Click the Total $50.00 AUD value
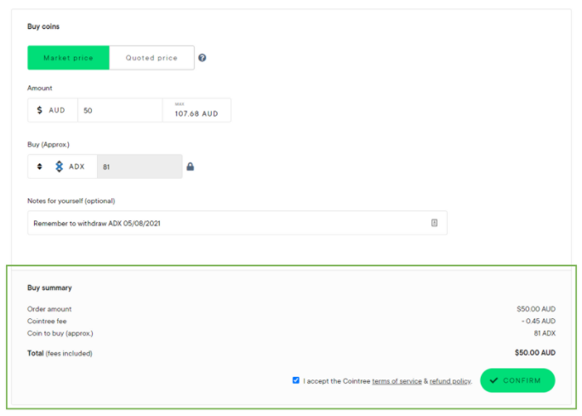The height and width of the screenshot is (416, 582). click(x=535, y=352)
